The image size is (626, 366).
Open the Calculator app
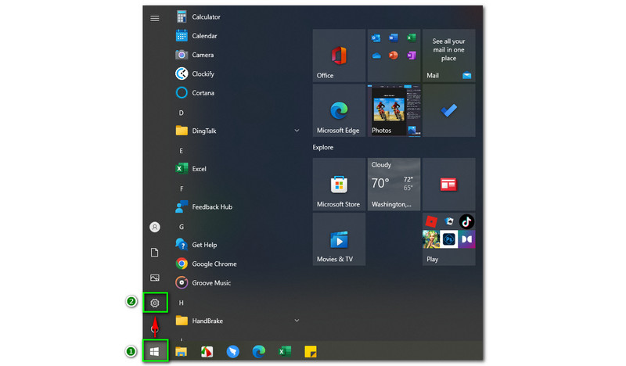coord(205,16)
